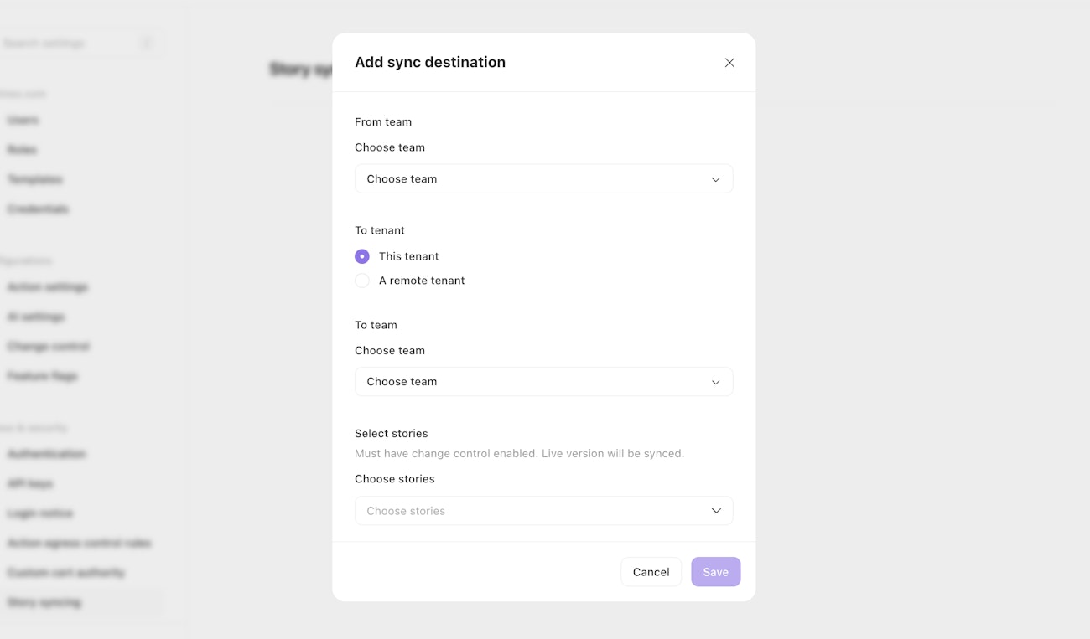The image size is (1090, 639).
Task: Go to Roles settings
Action: click(x=23, y=150)
